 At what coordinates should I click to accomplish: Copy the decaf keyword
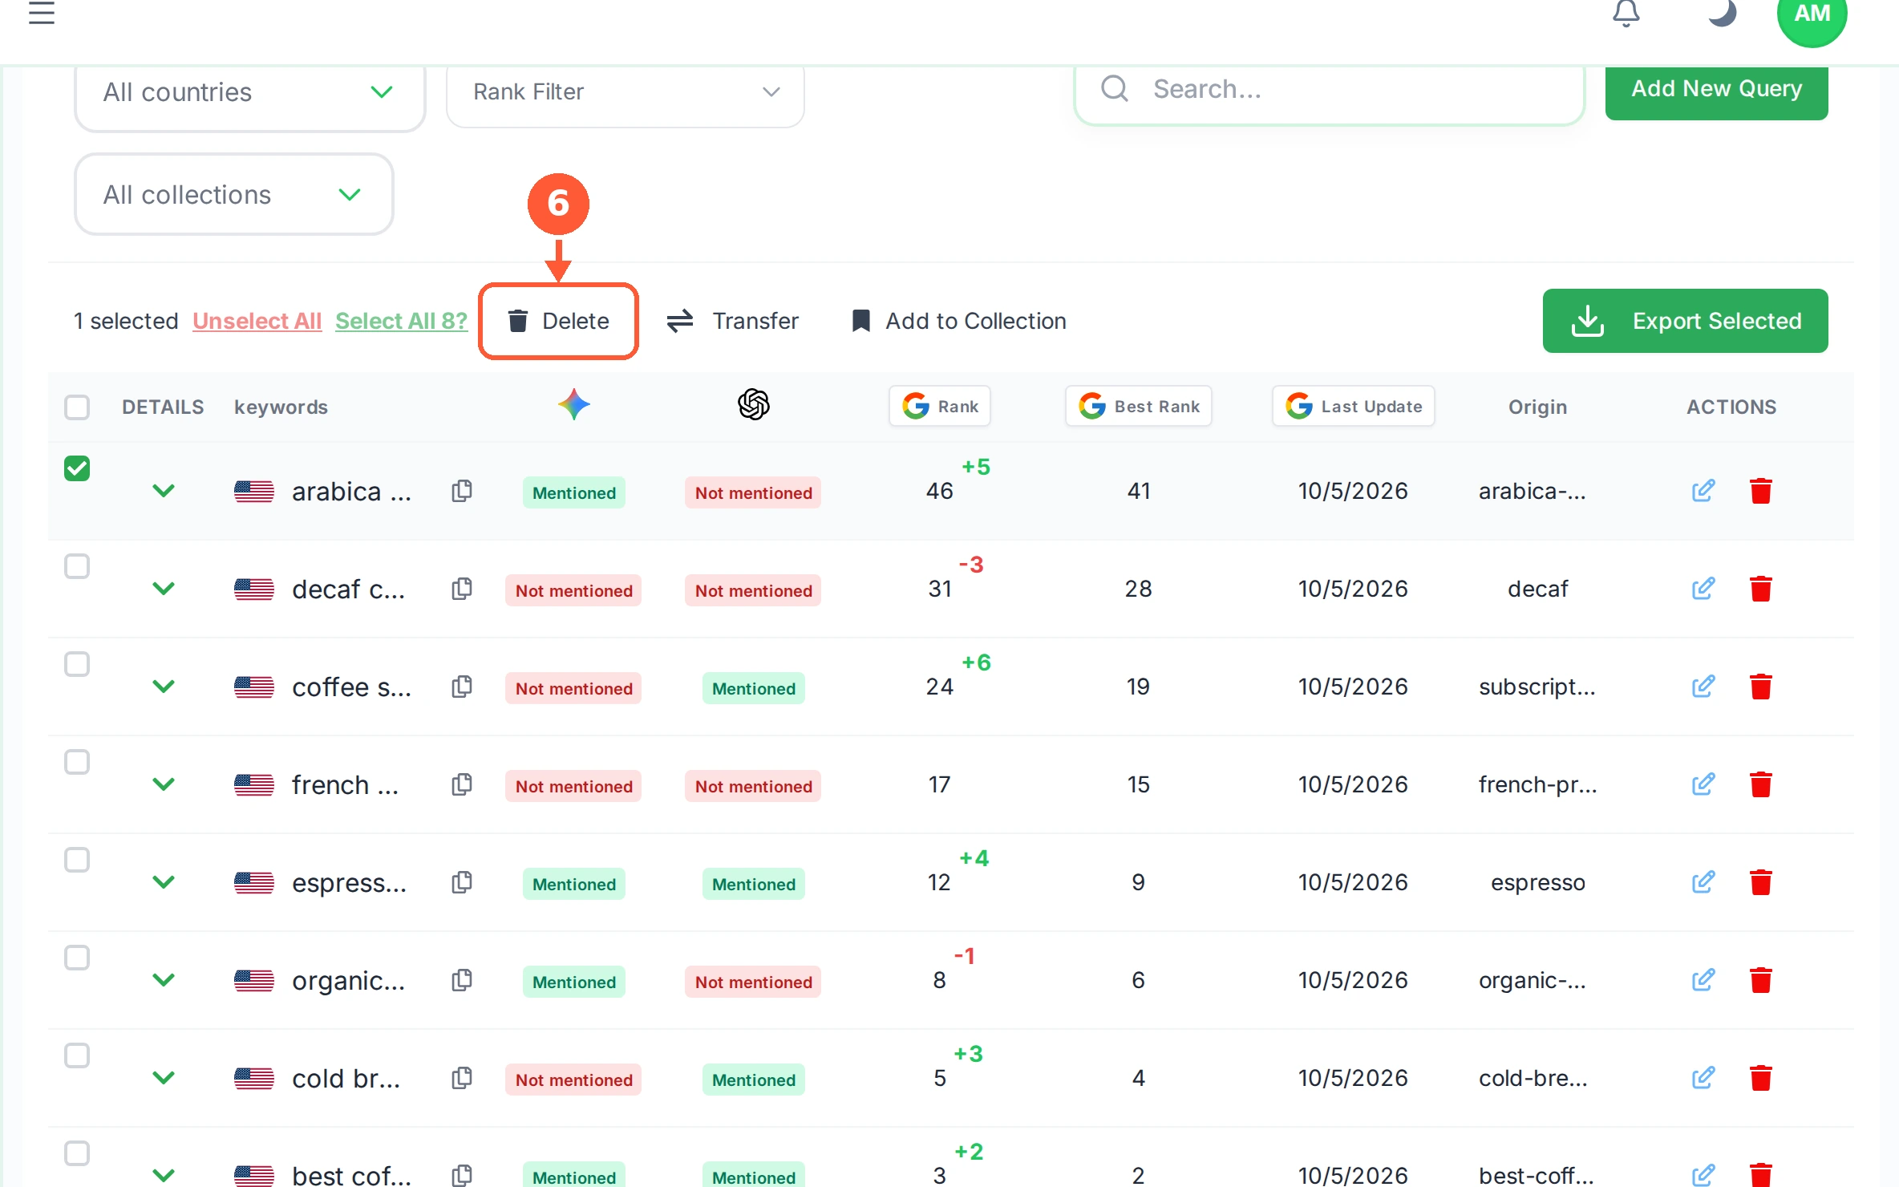(462, 588)
